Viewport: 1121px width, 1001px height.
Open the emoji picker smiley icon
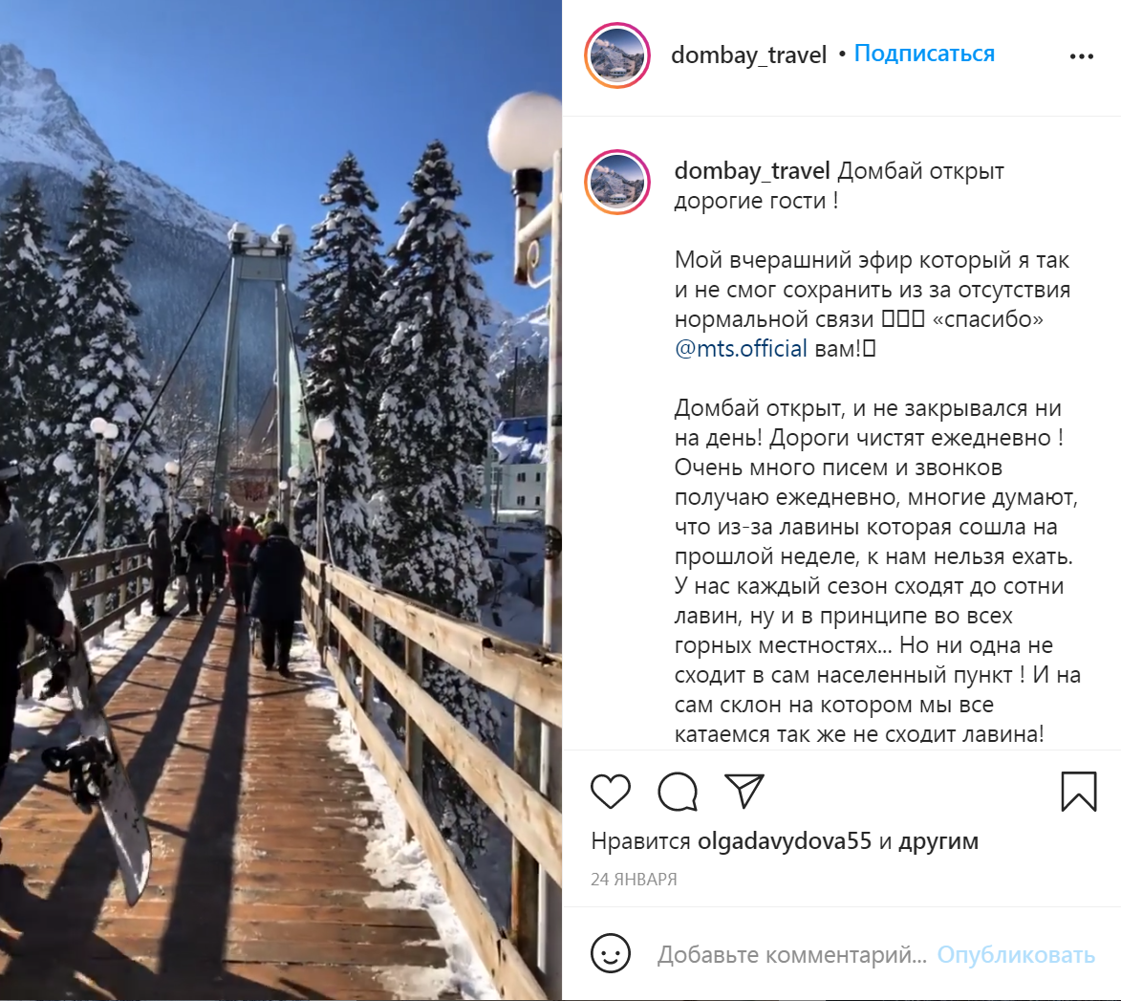coord(611,954)
